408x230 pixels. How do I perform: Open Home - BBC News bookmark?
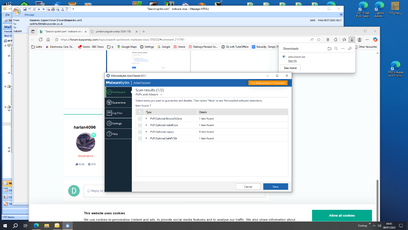[x=91, y=47]
